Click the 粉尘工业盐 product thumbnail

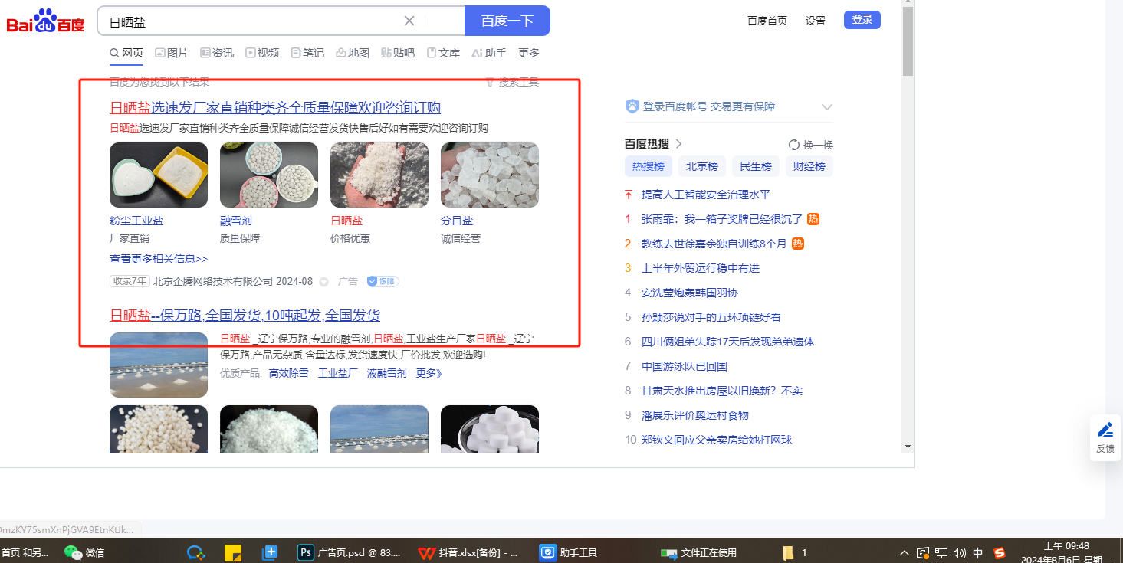pos(159,175)
